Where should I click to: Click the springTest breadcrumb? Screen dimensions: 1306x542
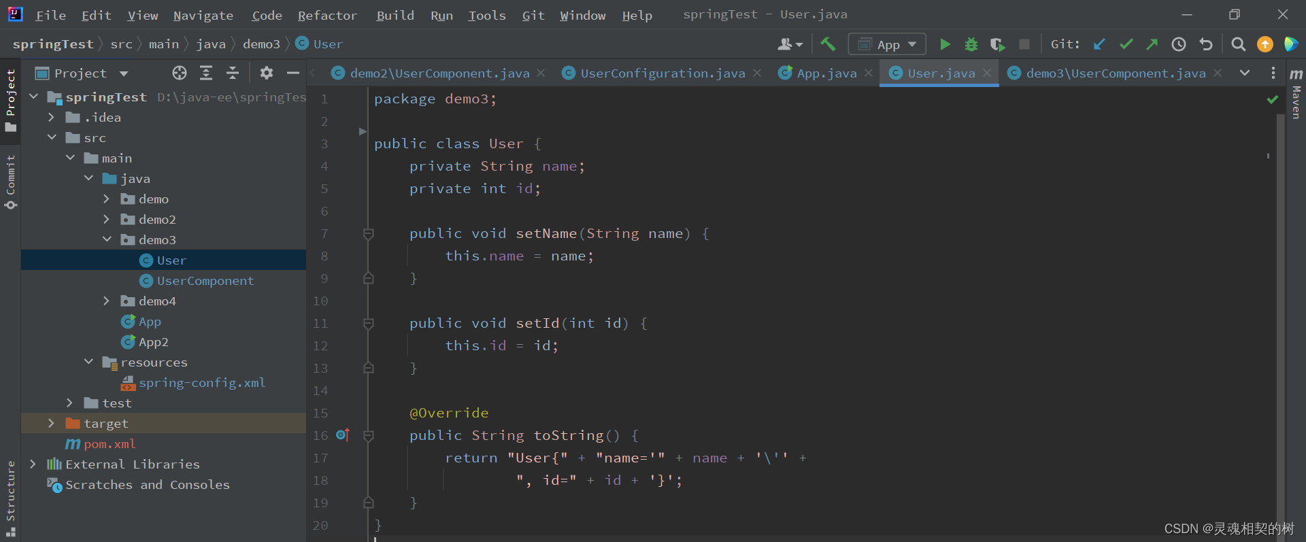click(53, 44)
